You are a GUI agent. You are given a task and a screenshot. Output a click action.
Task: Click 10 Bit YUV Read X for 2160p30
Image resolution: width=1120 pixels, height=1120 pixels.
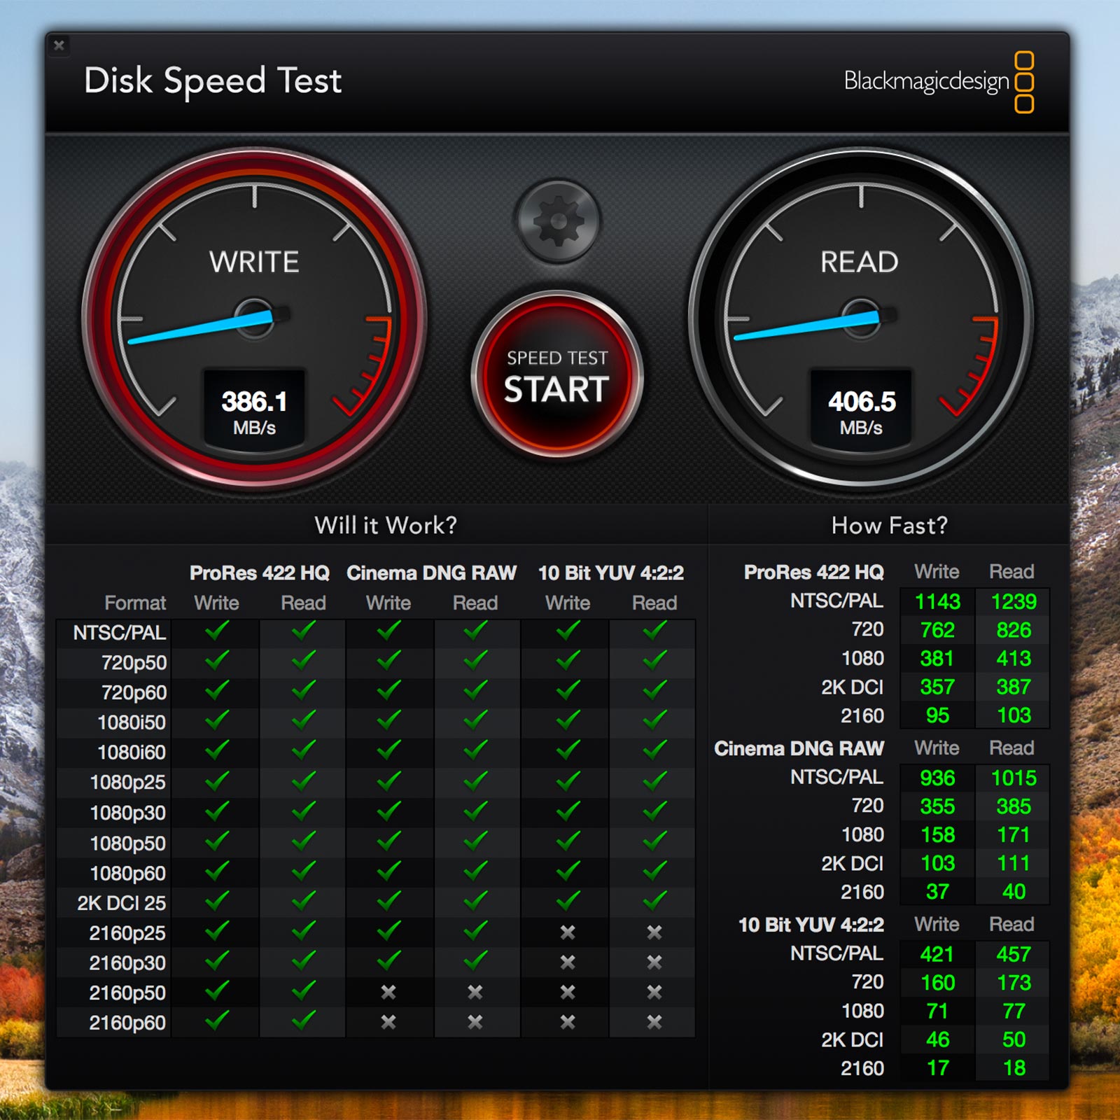click(654, 962)
